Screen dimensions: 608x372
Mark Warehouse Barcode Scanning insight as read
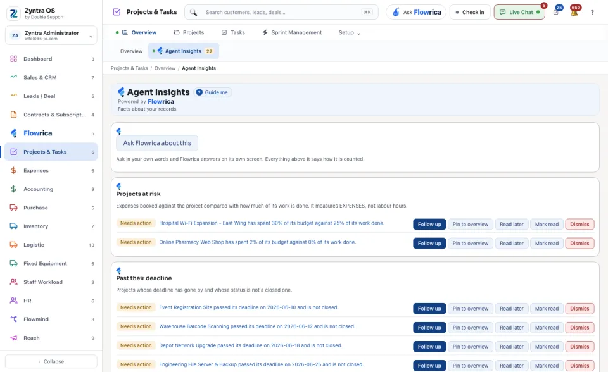click(547, 328)
